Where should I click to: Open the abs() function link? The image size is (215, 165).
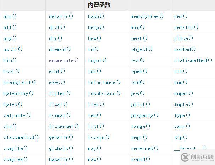point(10,16)
